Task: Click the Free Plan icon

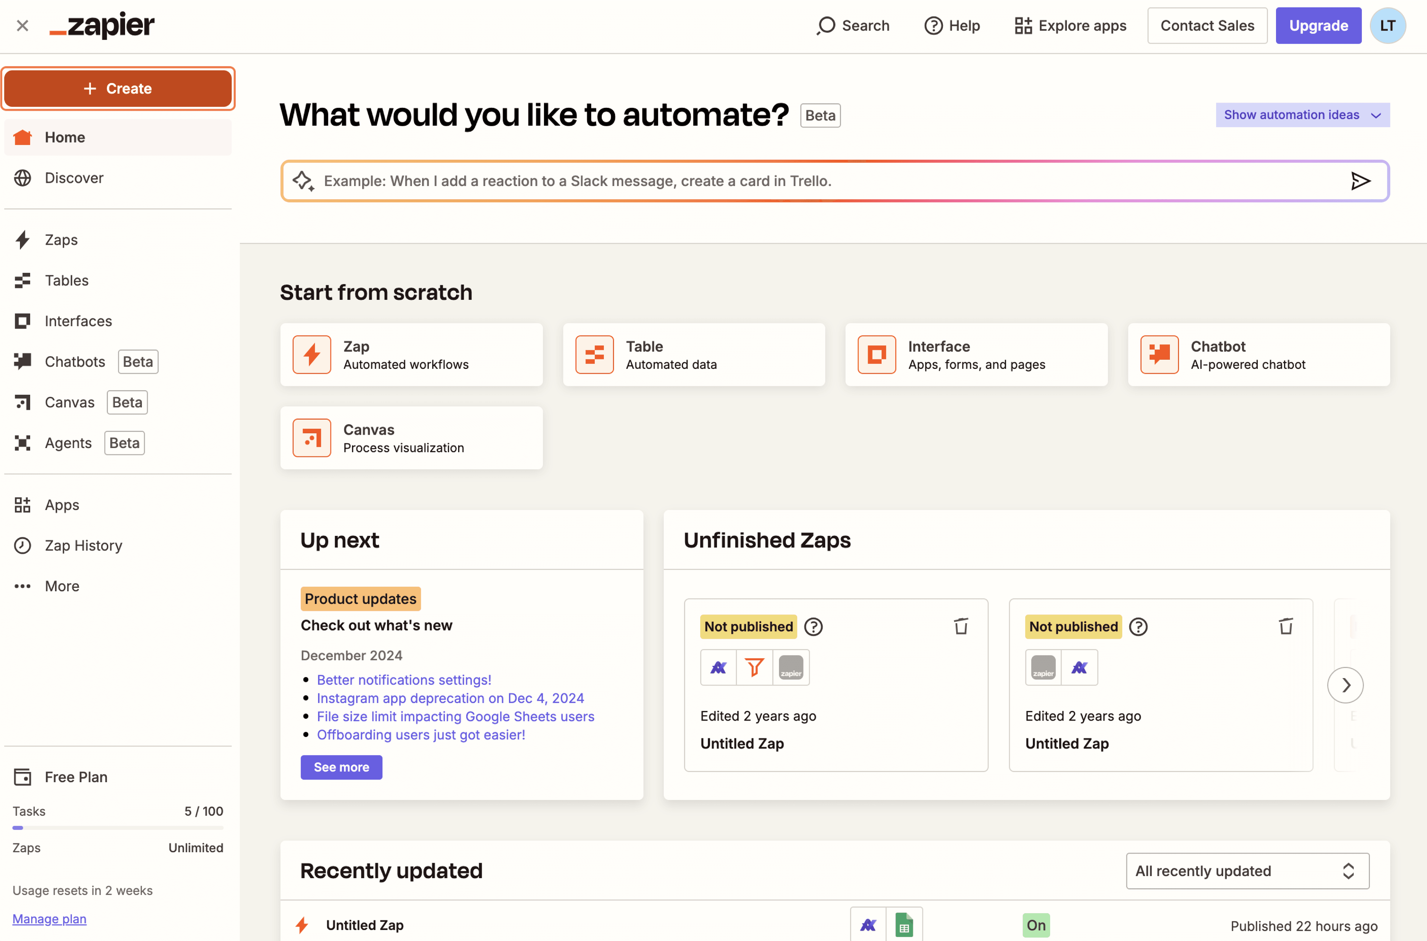Action: tap(22, 777)
